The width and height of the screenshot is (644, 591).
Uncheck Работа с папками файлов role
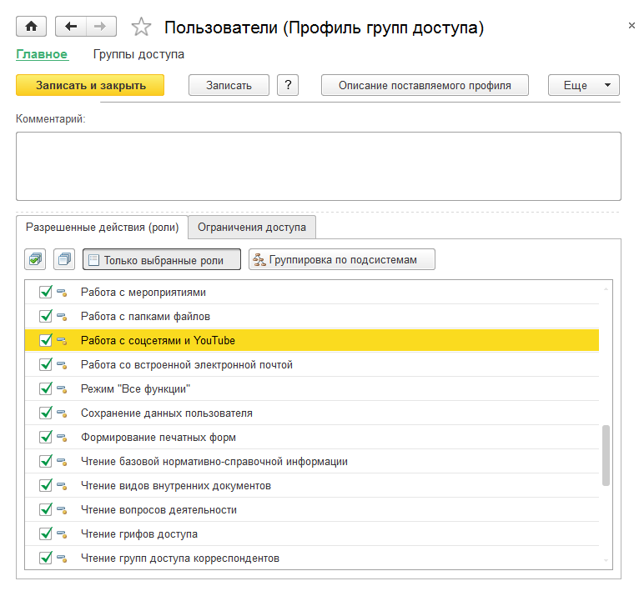click(x=46, y=316)
